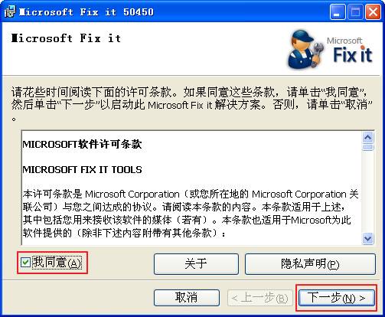
Task: Open the 关于 dialog
Action: pos(196,264)
